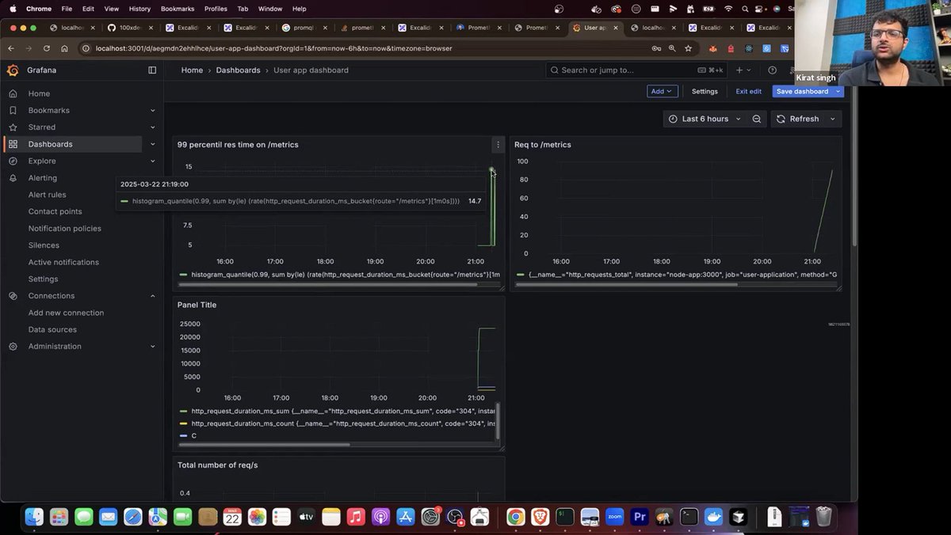The height and width of the screenshot is (535, 951).
Task: Open Finder from the dock
Action: pos(35,517)
